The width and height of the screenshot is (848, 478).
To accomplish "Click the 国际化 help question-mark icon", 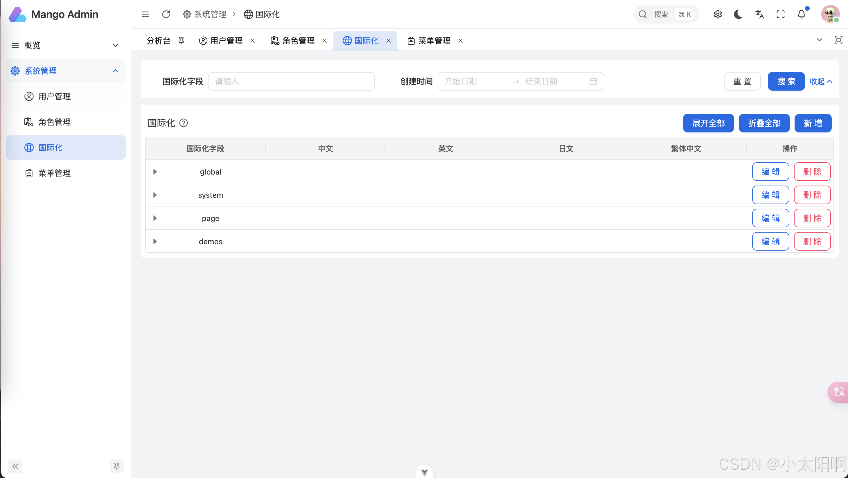I will (x=183, y=123).
